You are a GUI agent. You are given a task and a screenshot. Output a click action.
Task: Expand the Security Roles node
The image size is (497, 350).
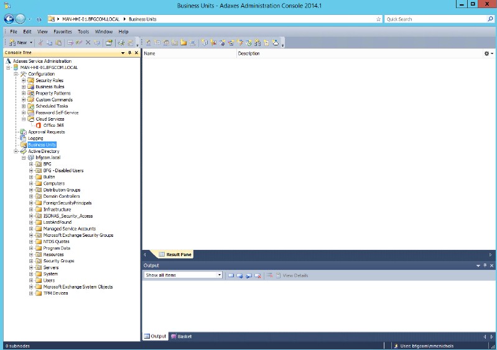[x=24, y=80]
